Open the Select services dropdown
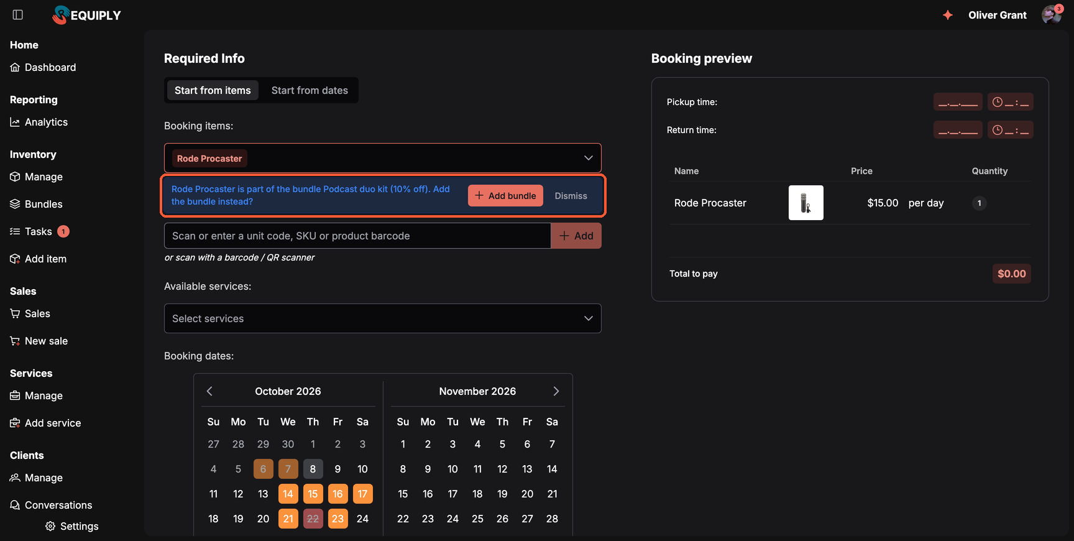Image resolution: width=1074 pixels, height=541 pixels. [383, 318]
